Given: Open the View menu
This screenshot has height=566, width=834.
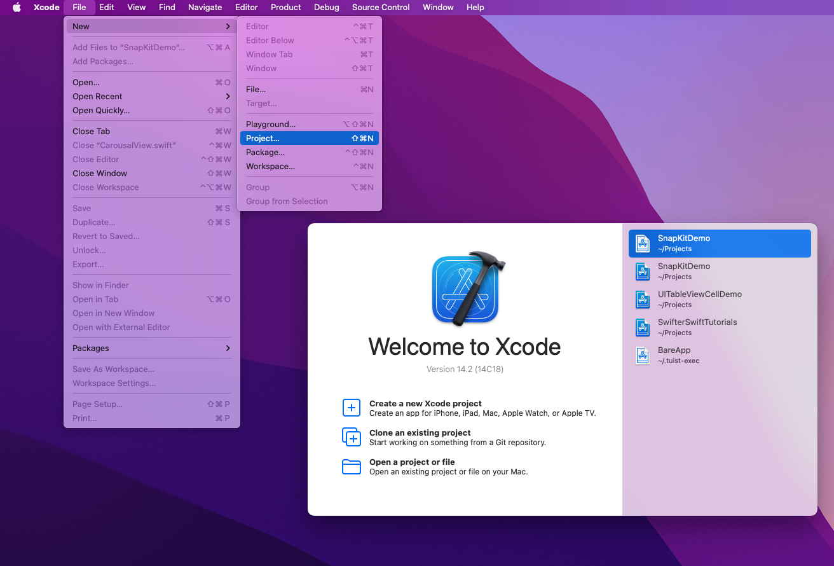Looking at the screenshot, I should [137, 8].
